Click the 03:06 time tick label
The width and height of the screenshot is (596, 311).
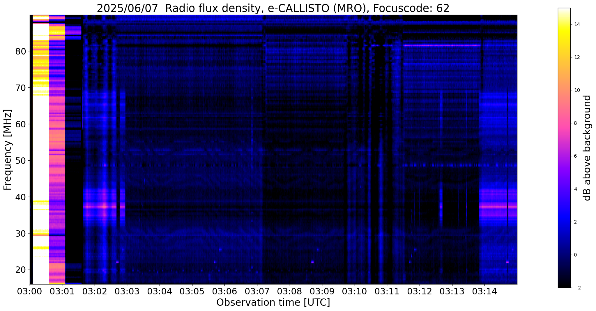tap(224, 291)
